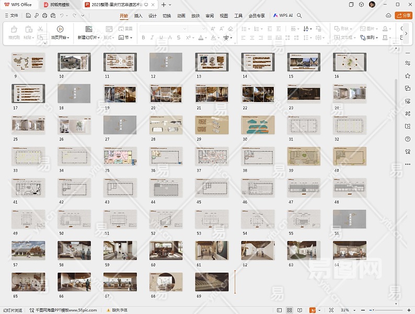
Task: Switch to the 插入 ribbon tab
Action: [x=138, y=16]
